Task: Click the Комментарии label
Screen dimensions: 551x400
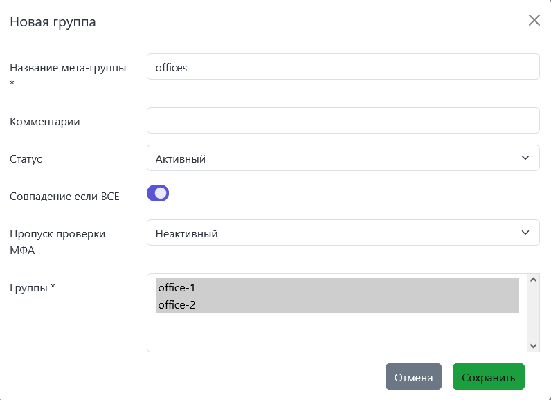Action: pyautogui.click(x=45, y=122)
